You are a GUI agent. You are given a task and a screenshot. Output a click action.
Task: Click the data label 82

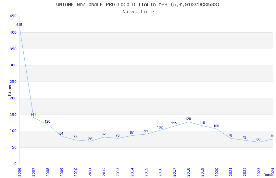click(104, 134)
